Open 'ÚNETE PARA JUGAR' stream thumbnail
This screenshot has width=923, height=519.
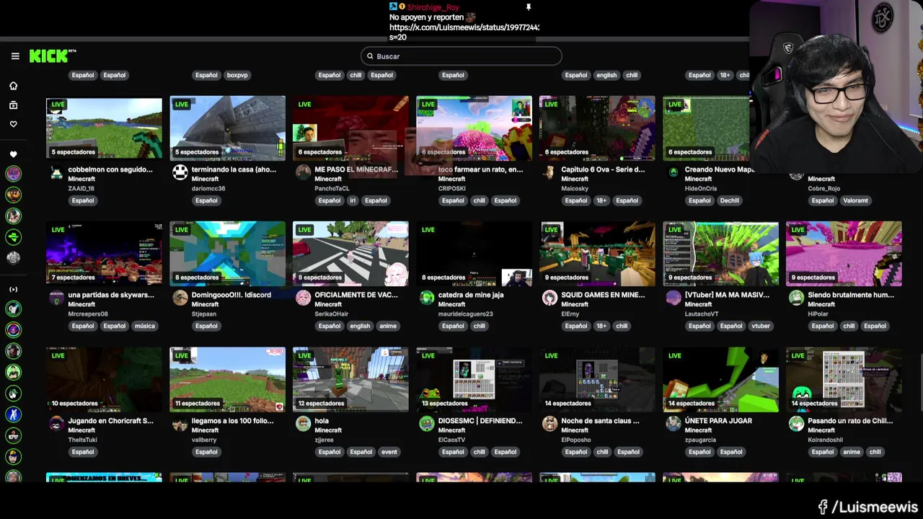pos(720,379)
